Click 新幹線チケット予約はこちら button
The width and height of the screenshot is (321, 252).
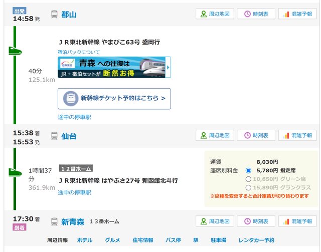114,99
